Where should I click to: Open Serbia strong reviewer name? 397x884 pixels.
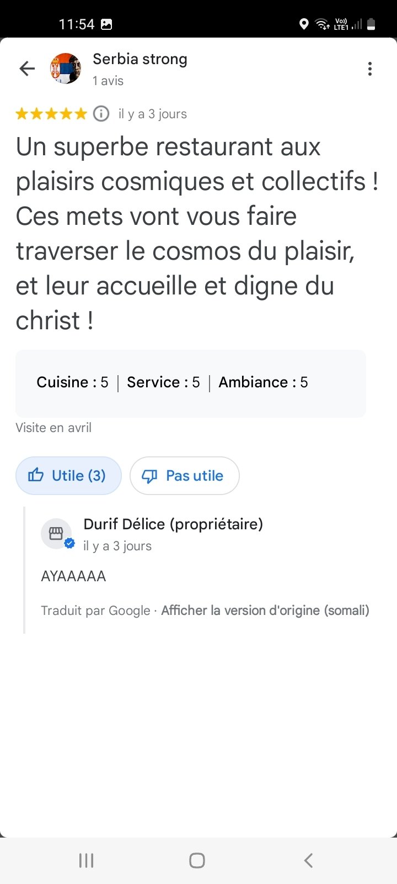click(x=140, y=59)
